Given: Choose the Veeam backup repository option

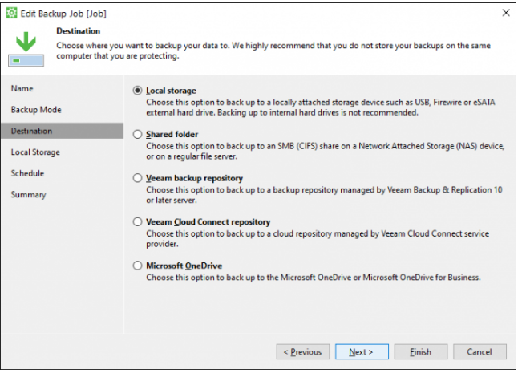Looking at the screenshot, I should 137,178.
